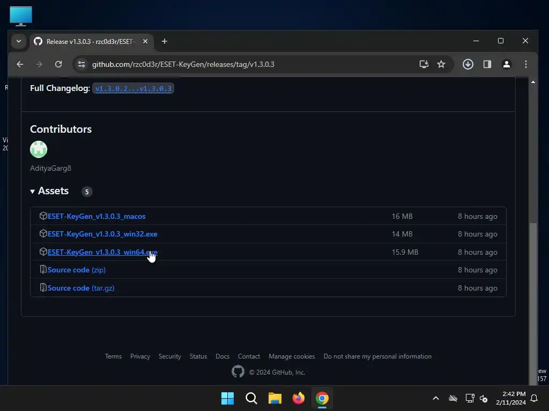Click the package icon beside win64.exe asset
This screenshot has height=411, width=549.
click(43, 252)
